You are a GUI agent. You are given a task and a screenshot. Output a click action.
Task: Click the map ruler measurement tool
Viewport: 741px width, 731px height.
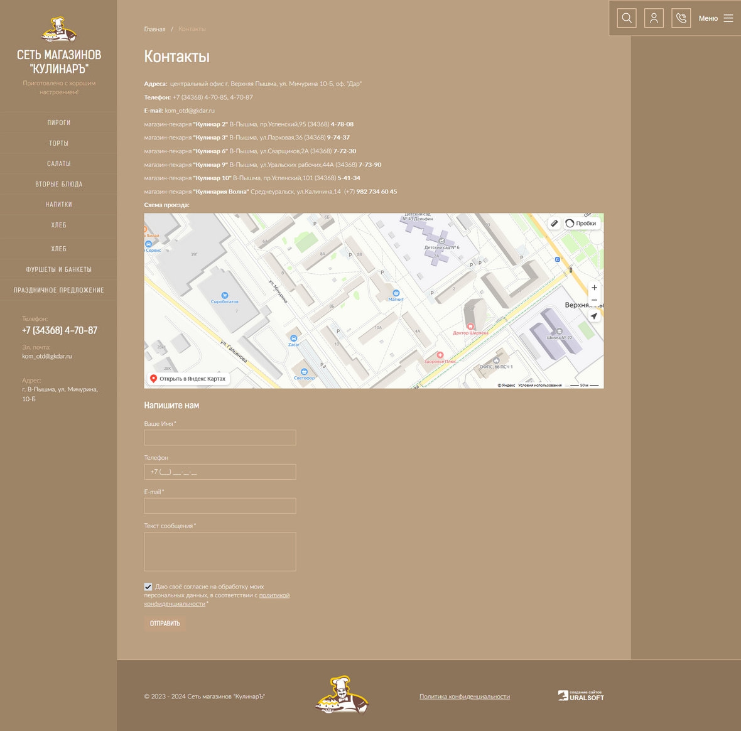click(x=554, y=223)
